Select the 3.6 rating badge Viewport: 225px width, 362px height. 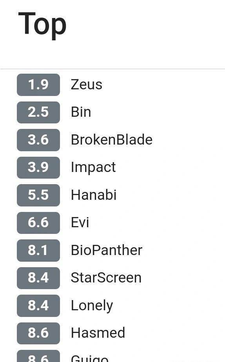click(38, 140)
